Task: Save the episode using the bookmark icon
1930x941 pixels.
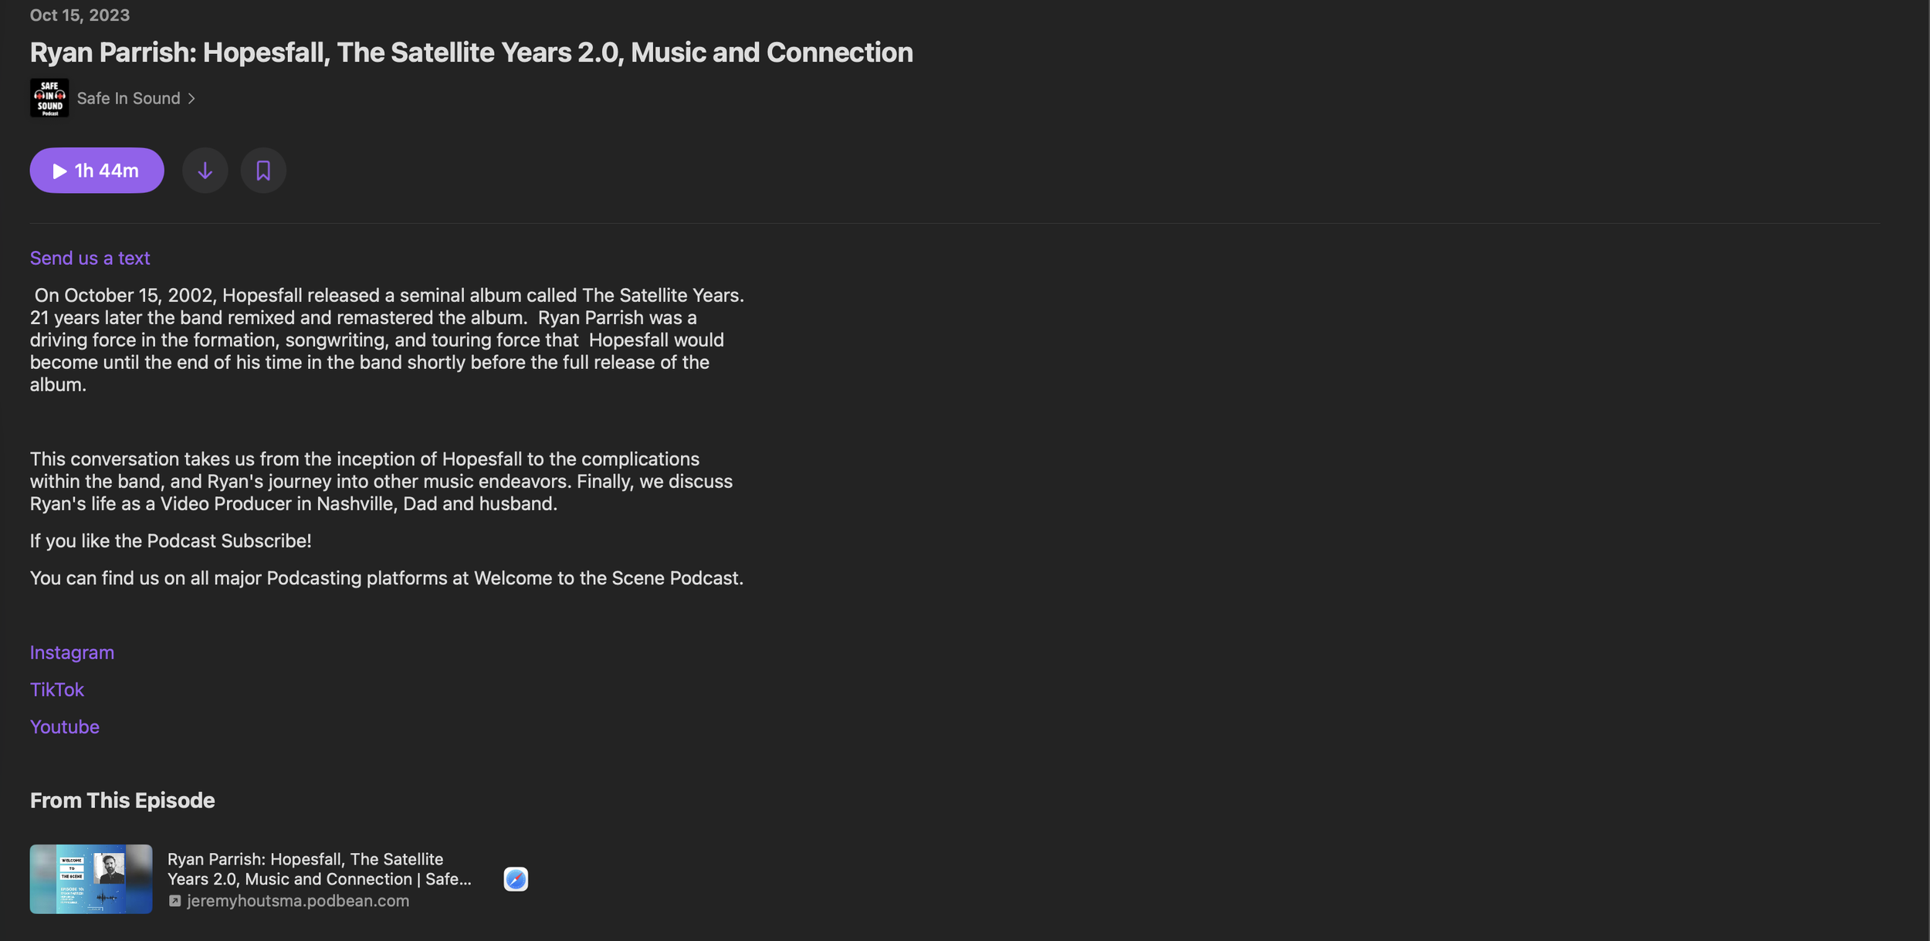Action: [263, 171]
